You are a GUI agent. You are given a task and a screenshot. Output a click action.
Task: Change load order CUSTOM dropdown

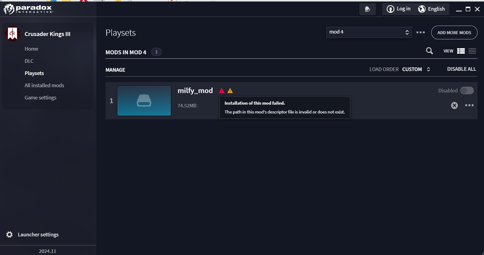point(416,69)
